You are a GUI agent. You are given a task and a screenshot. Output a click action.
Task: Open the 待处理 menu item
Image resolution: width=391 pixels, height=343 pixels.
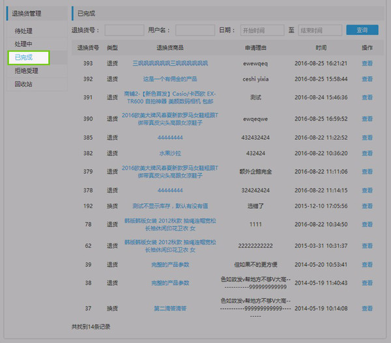(x=23, y=31)
